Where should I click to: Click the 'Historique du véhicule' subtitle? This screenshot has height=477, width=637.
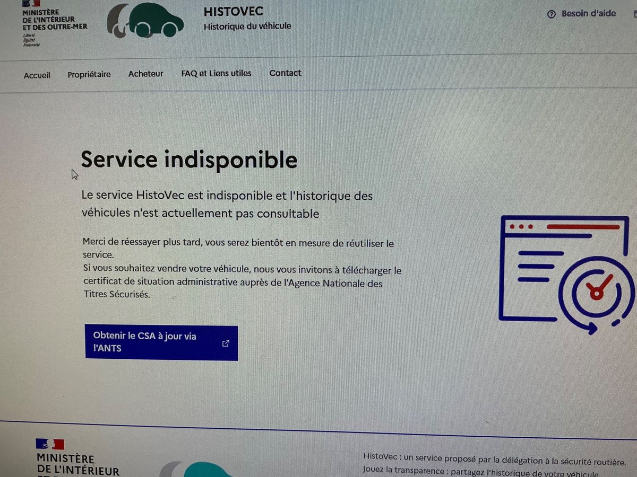tap(247, 26)
